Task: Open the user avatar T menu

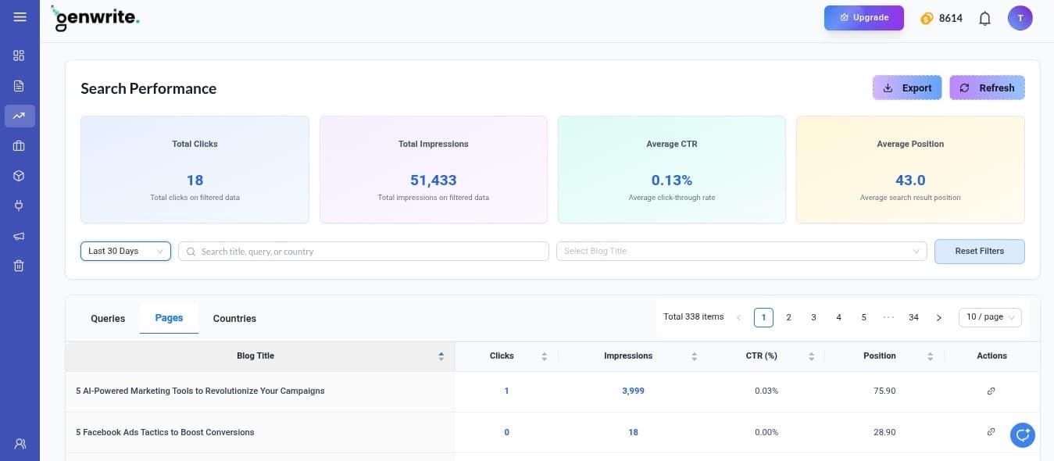Action: (x=1020, y=18)
